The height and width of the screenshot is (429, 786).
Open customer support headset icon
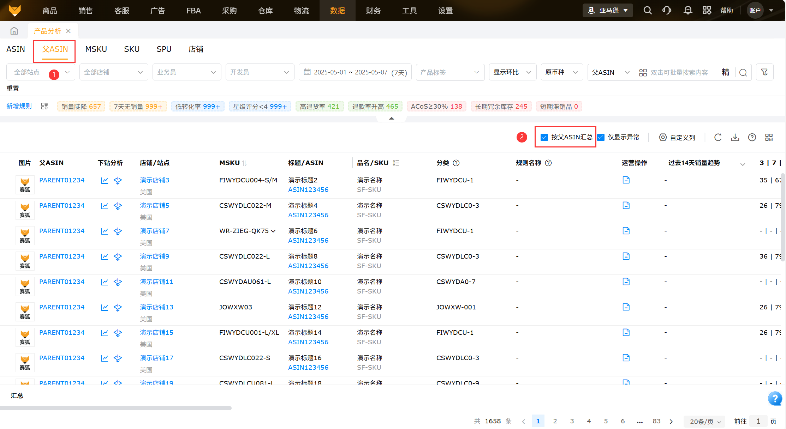click(667, 10)
